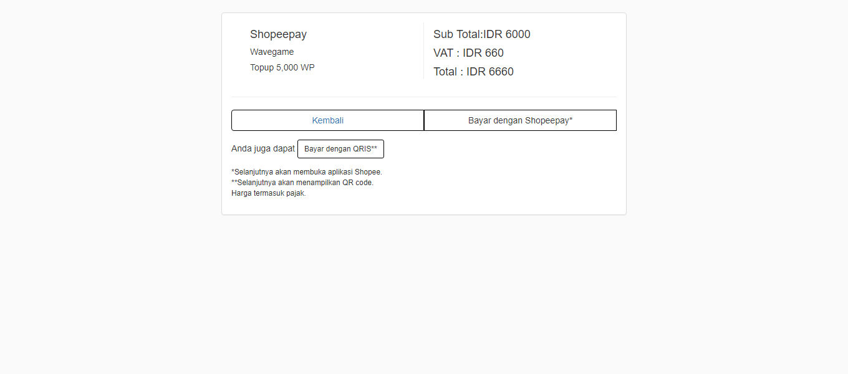Click the Total label in the summary
Viewport: 848px width, 374px height.
445,72
